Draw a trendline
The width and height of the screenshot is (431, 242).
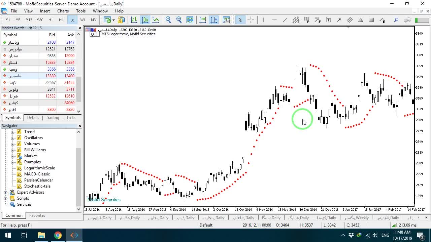[285, 20]
